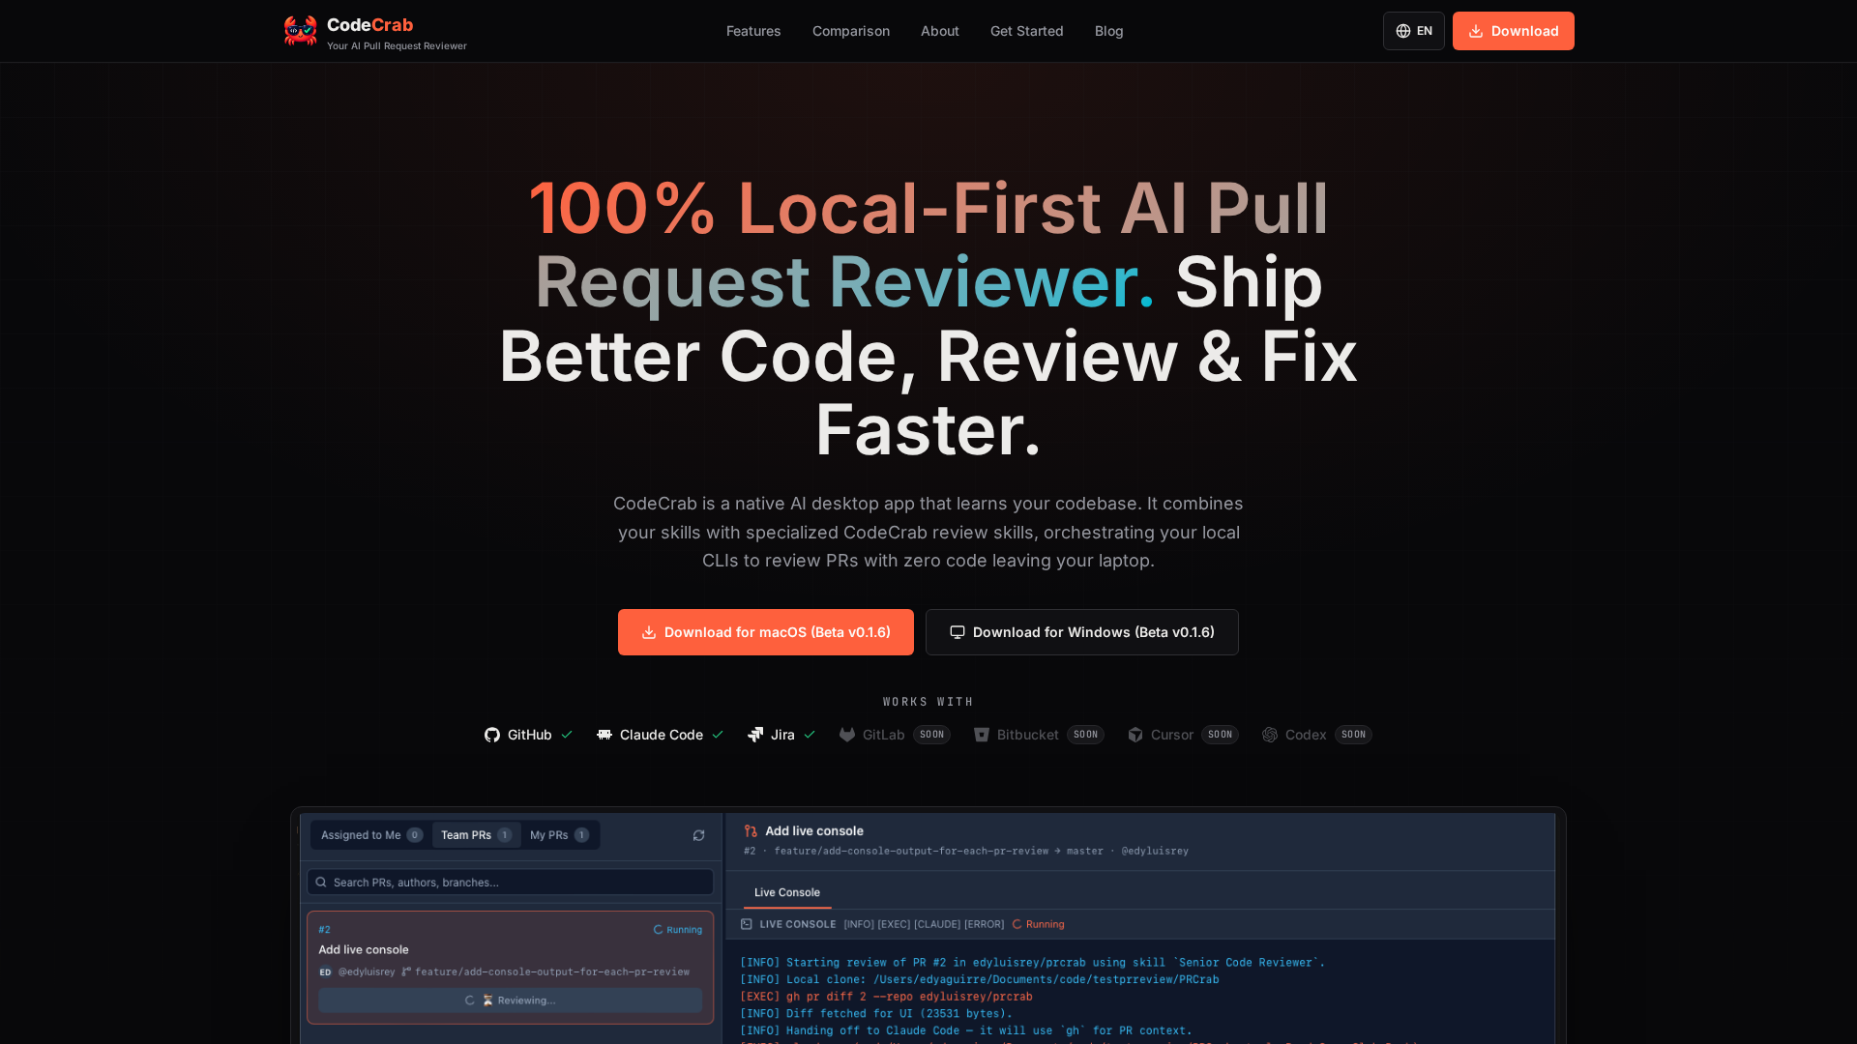Switch to the My PRs tab

(559, 835)
